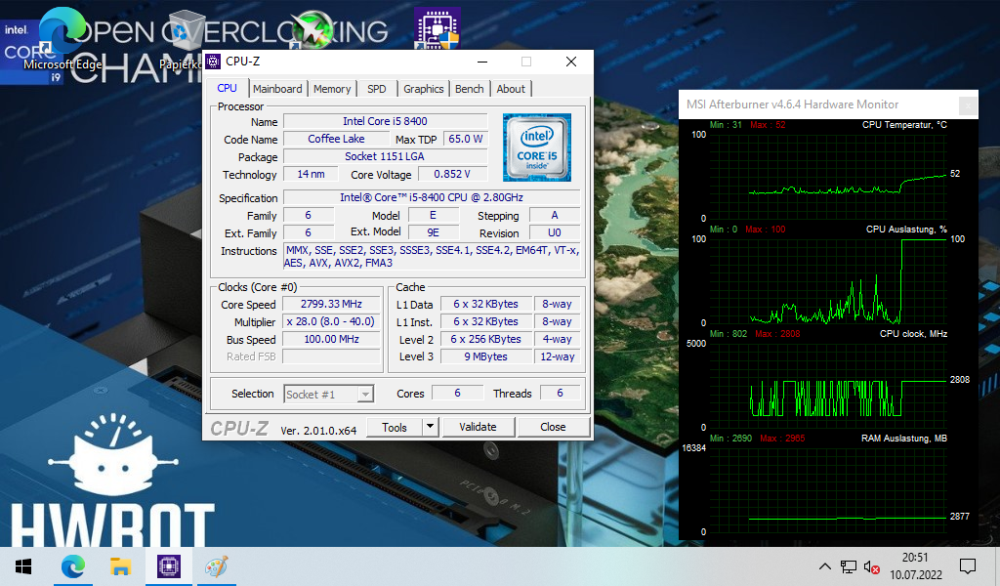Launch Microsoft Edge from the taskbar
Viewport: 1000px width, 586px height.
click(x=72, y=566)
